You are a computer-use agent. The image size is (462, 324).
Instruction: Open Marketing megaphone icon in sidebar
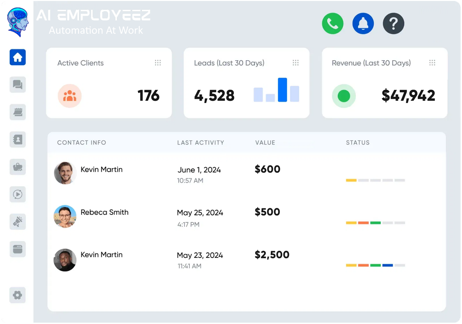pos(17,222)
